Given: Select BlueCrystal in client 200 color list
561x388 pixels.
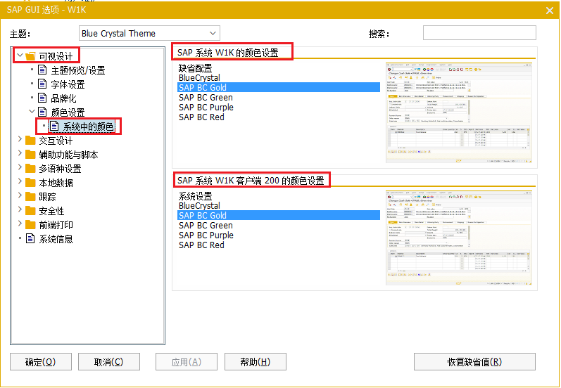Looking at the screenshot, I should click(279, 205).
